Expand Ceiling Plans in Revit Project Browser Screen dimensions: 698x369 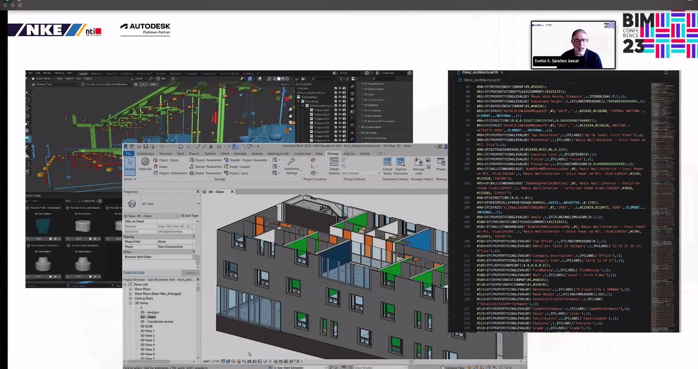click(131, 298)
